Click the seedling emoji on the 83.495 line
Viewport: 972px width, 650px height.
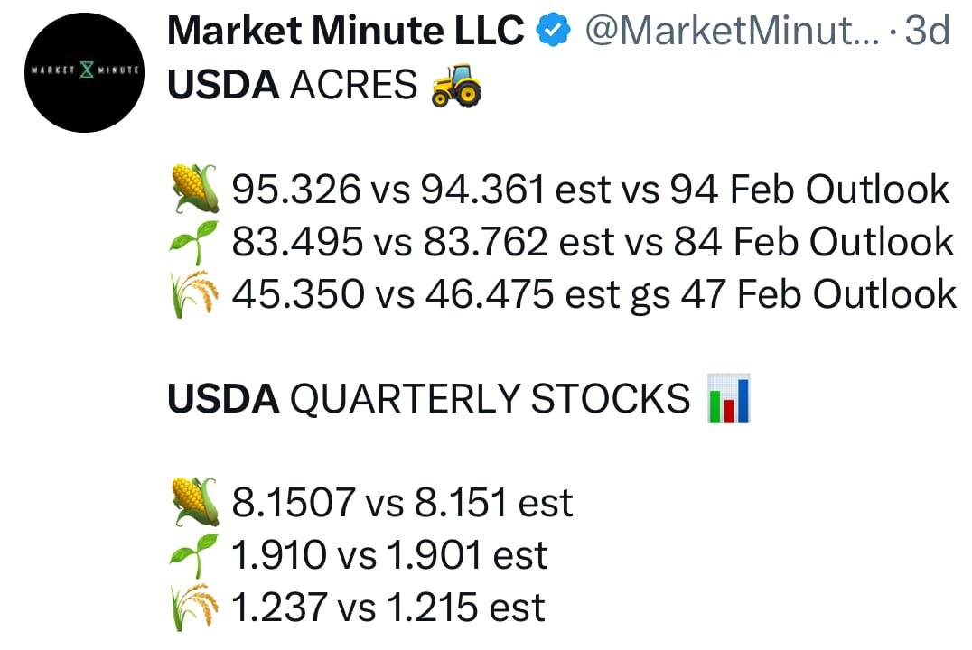pyautogui.click(x=194, y=243)
